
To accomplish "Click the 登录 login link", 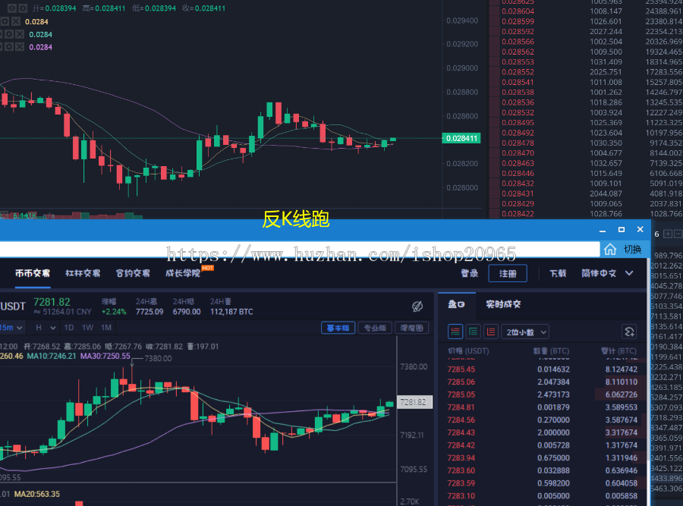I will pos(470,273).
